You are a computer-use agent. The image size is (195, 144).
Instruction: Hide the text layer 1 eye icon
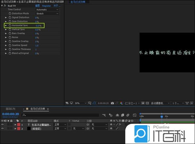click(x=2, y=125)
